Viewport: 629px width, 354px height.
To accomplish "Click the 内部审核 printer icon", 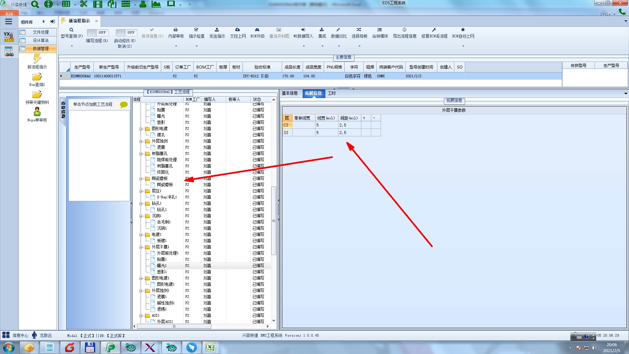I will pyautogui.click(x=176, y=30).
